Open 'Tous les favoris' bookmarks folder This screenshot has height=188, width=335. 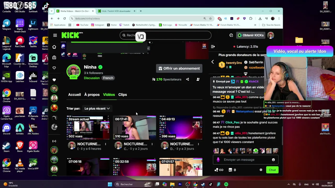(x=271, y=25)
